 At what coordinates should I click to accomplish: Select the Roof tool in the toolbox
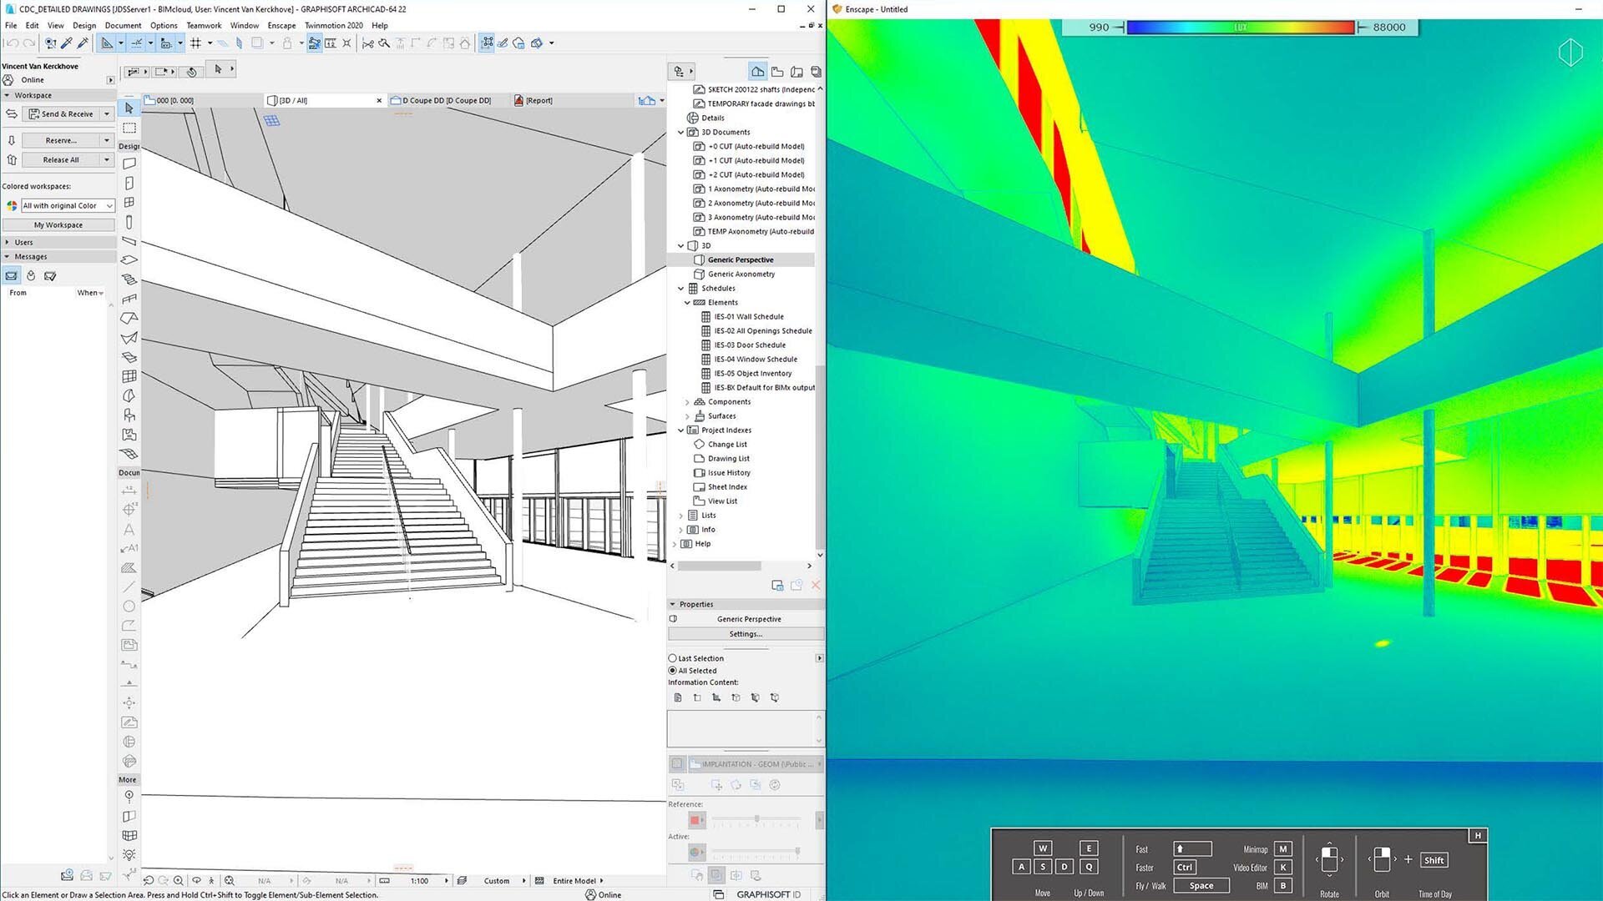click(129, 318)
